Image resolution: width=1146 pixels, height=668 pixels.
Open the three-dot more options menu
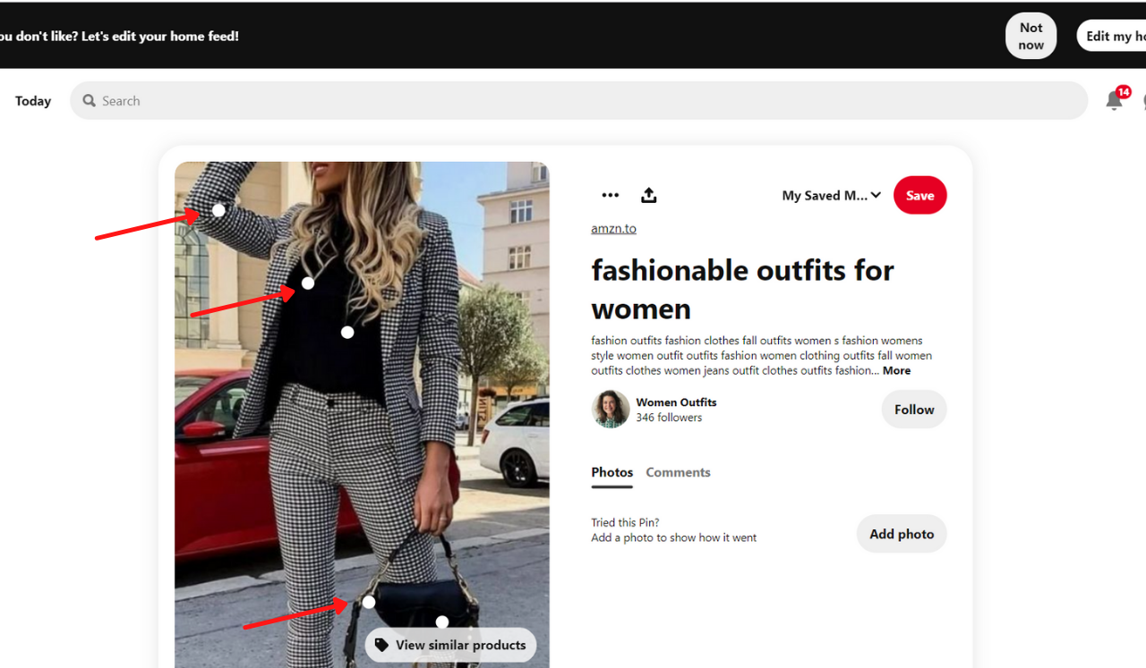(x=610, y=195)
